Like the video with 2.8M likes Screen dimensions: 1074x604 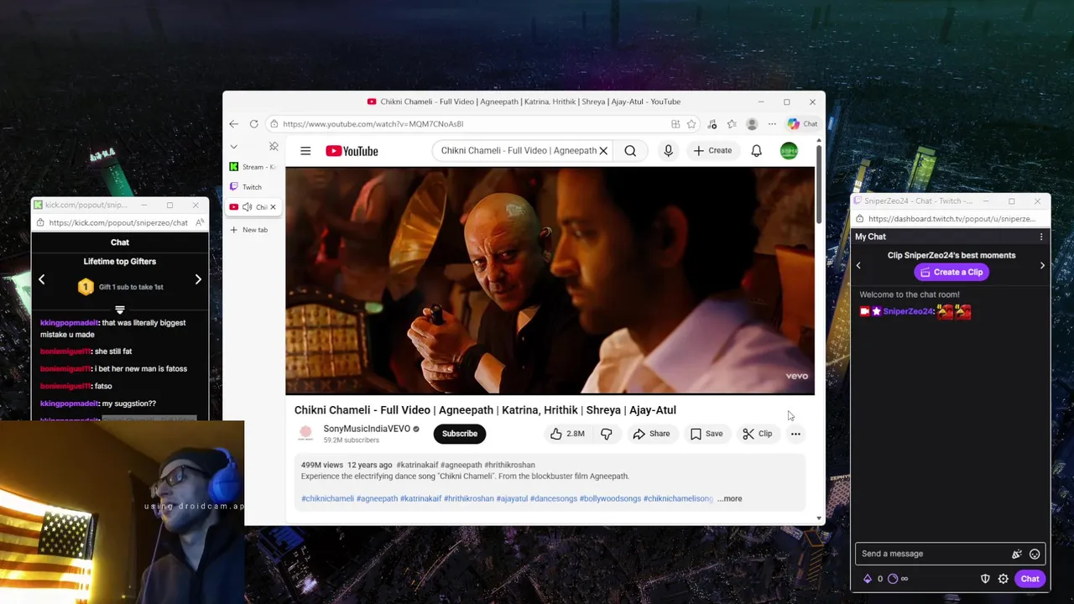[x=567, y=434]
